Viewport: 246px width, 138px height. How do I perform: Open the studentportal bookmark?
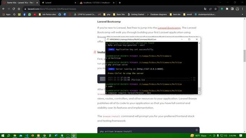205,15
